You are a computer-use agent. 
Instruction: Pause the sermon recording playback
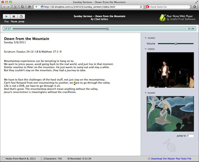click(x=14, y=16)
